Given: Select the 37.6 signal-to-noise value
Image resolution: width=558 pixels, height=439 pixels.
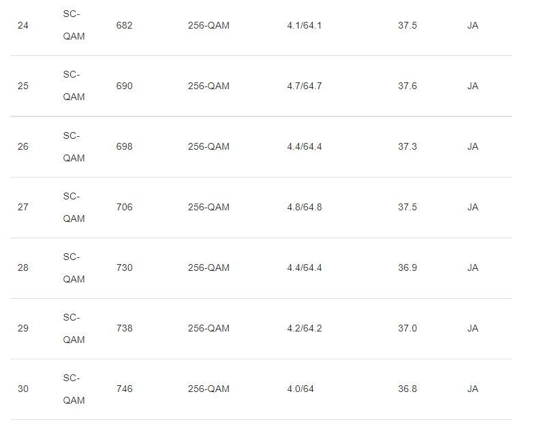Looking at the screenshot, I should 407,86.
